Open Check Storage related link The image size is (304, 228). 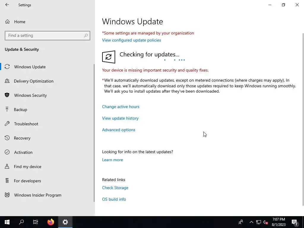click(x=115, y=188)
